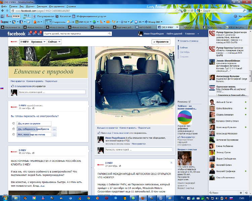Open the Сейчас dropdown
This screenshot has height=201, width=252.
pos(54,42)
